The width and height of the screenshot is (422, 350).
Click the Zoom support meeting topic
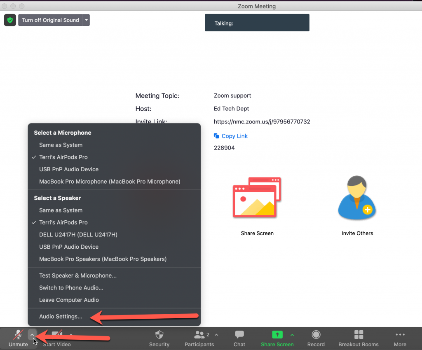232,96
